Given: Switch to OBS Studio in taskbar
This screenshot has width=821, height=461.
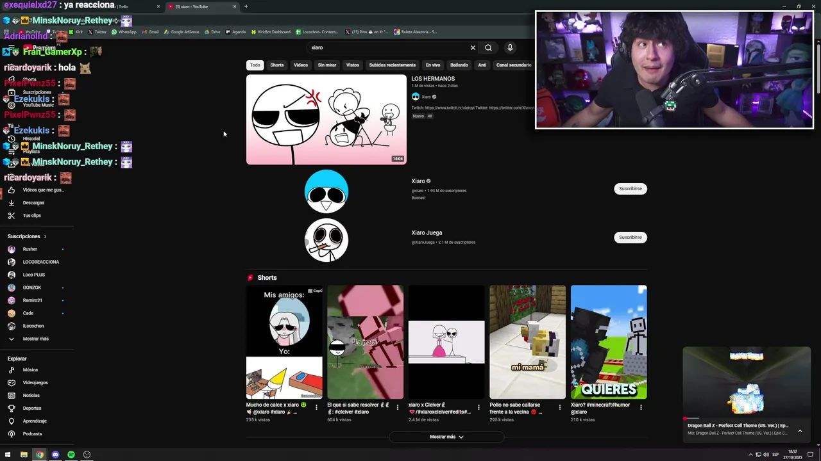Looking at the screenshot, I should coord(87,455).
